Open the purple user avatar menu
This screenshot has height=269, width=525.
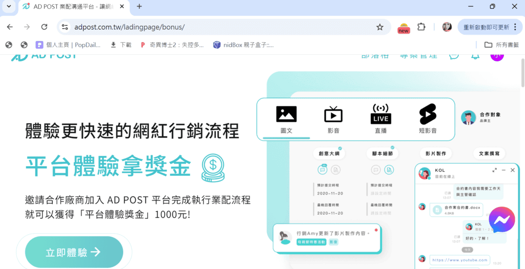(x=497, y=57)
